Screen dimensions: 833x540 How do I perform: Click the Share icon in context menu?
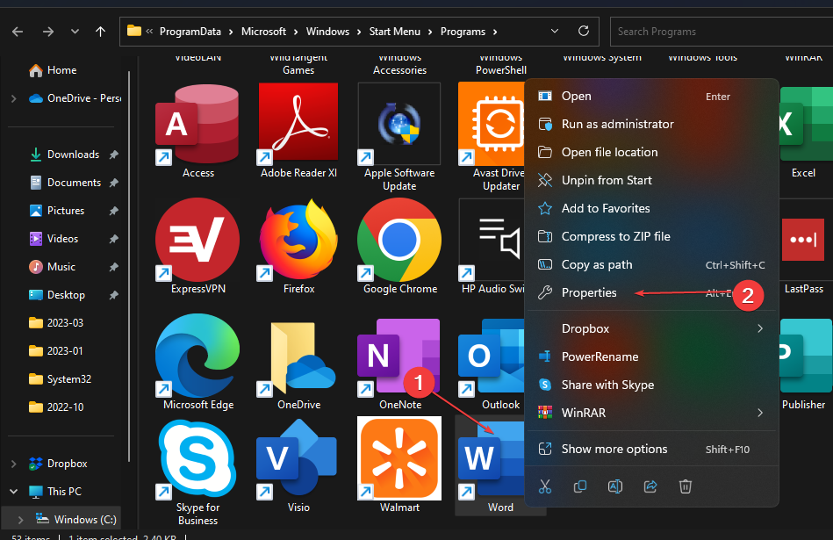650,486
